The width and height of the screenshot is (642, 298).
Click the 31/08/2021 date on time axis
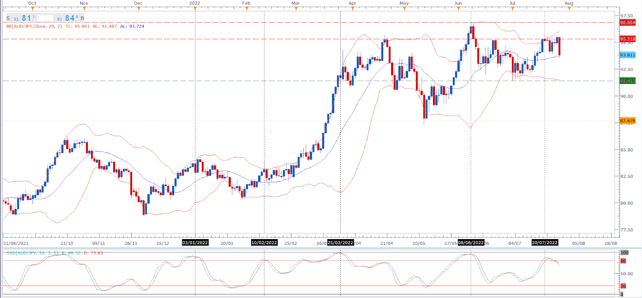pos(16,243)
